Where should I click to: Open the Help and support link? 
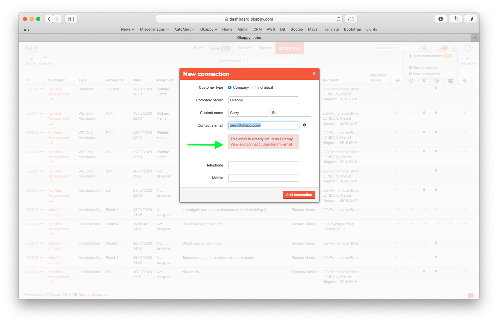tap(93, 294)
